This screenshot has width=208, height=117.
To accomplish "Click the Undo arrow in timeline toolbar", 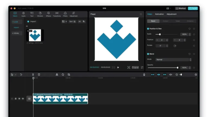I will pyautogui.click(x=21, y=74).
